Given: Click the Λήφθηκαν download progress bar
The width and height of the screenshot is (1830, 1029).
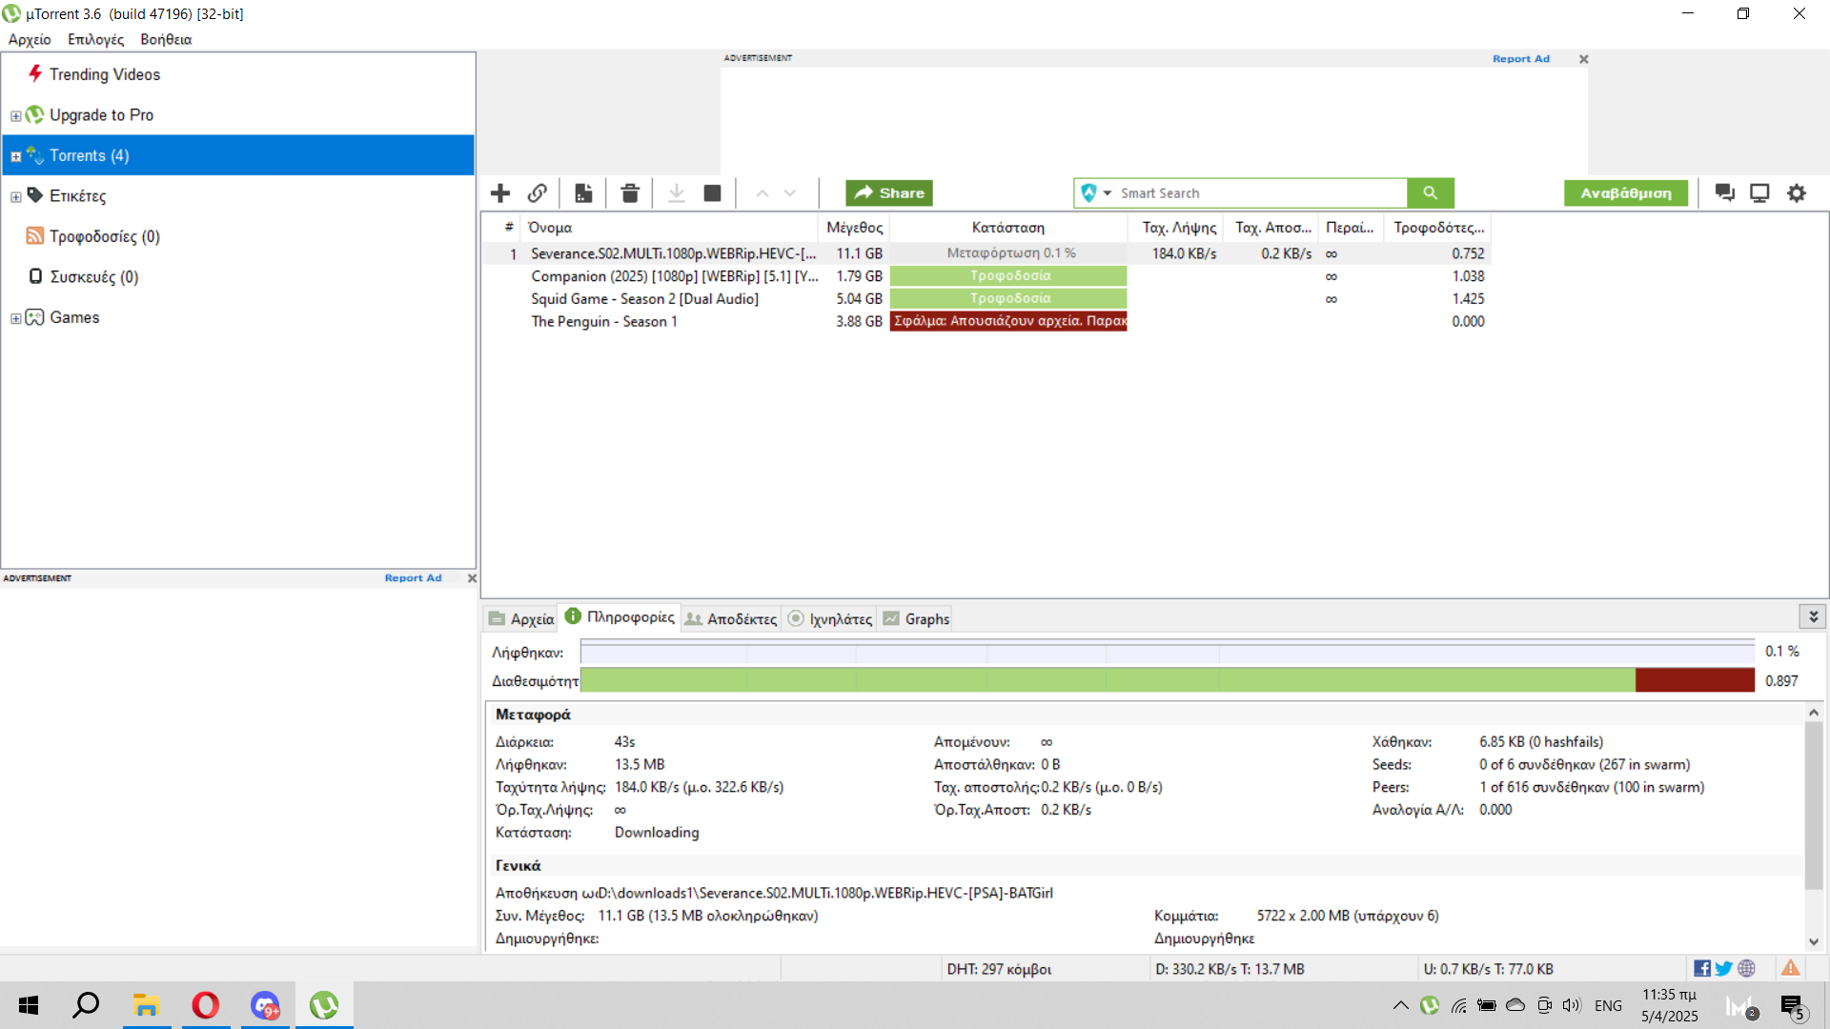Looking at the screenshot, I should tap(1168, 653).
